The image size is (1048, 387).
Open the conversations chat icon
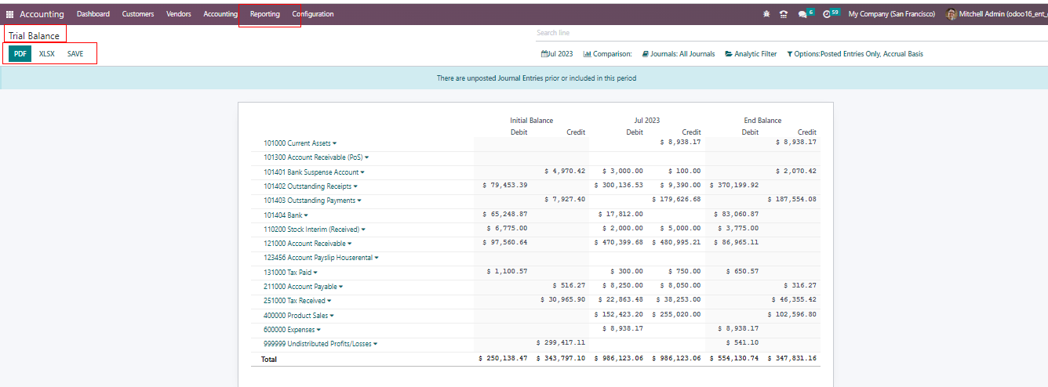click(x=802, y=14)
